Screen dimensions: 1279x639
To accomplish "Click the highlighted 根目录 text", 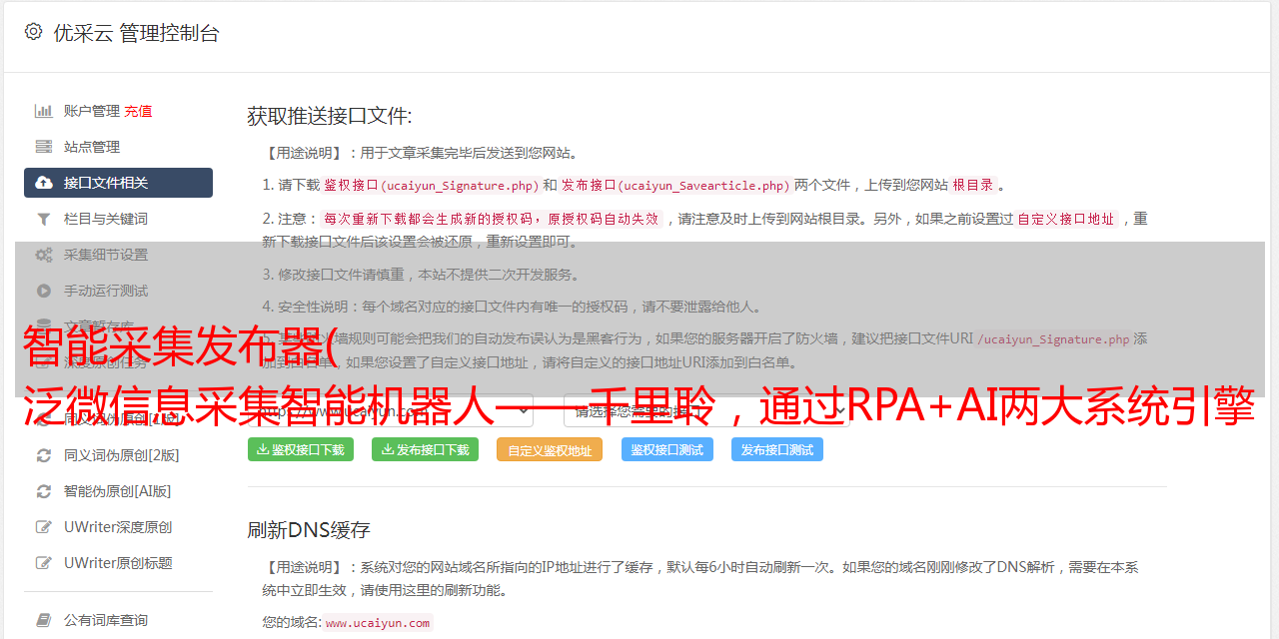I will coord(973,185).
